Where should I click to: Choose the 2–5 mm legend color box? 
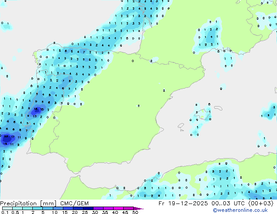(38, 208)
